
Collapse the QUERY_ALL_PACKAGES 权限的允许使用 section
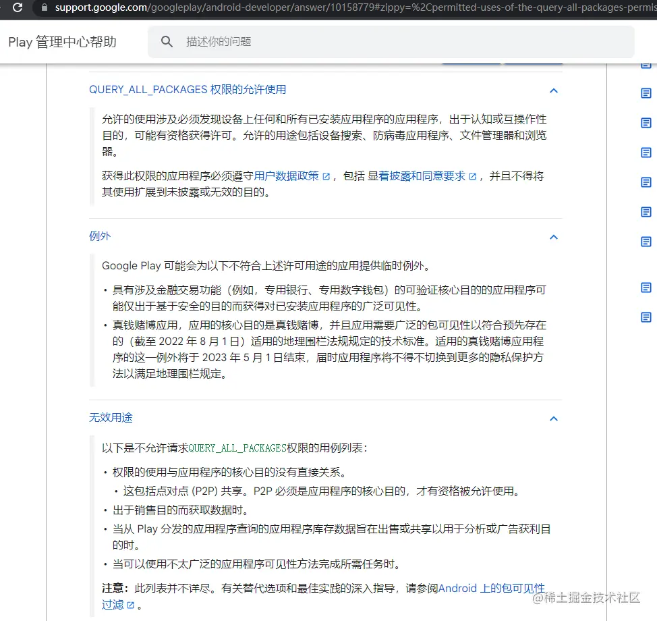pos(553,90)
